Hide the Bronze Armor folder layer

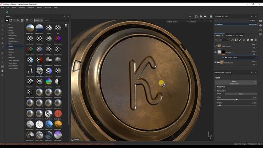coord(215,62)
